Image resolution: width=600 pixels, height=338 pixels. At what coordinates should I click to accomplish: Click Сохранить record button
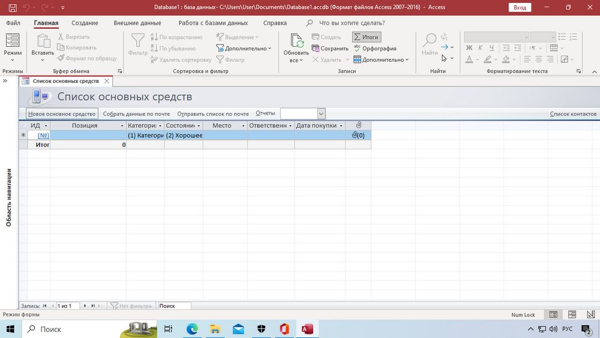coord(330,48)
